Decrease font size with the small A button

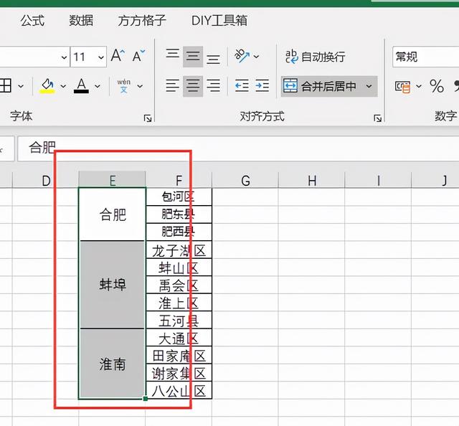pos(138,55)
